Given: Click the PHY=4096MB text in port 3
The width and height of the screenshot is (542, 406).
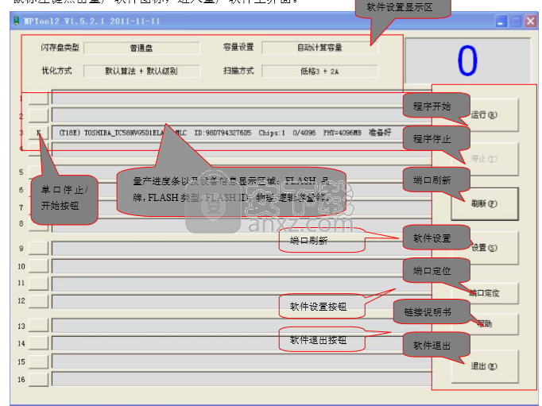Looking at the screenshot, I should pyautogui.click(x=343, y=133).
